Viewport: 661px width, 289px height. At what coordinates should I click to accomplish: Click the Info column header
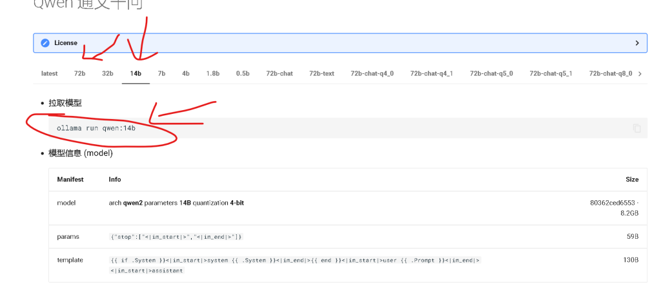click(115, 180)
